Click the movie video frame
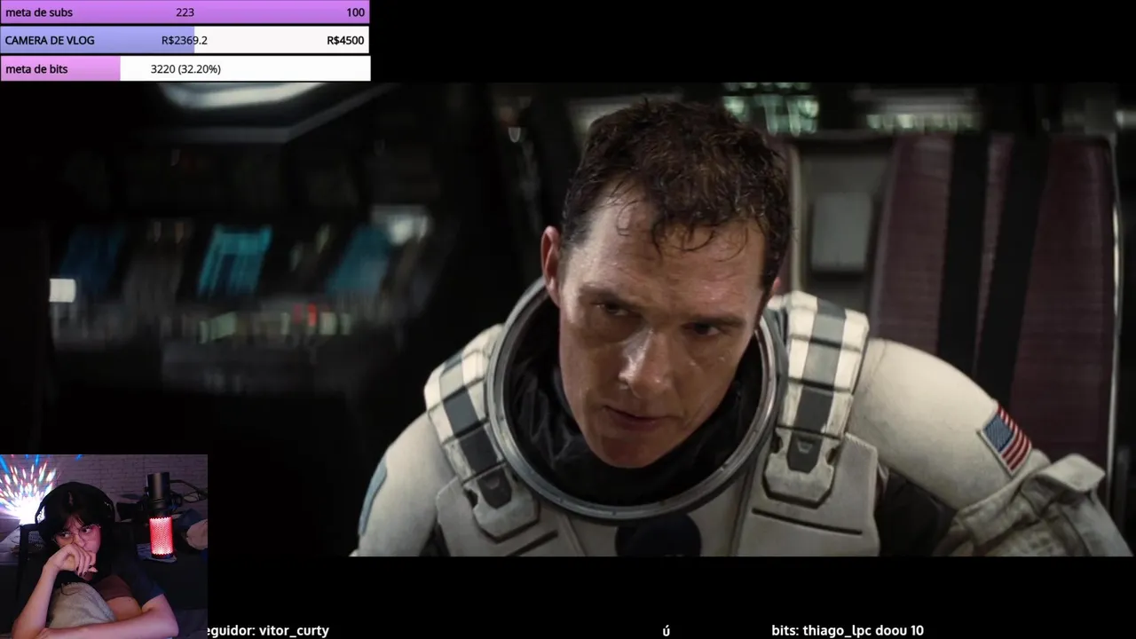The image size is (1136, 639). [x=568, y=319]
